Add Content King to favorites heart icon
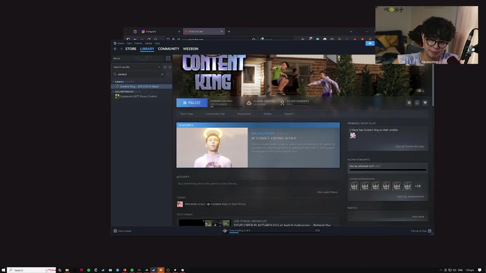 pos(425,103)
